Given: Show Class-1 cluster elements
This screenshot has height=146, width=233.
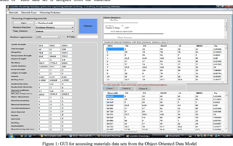Looking at the screenshot, I should 110,88.
